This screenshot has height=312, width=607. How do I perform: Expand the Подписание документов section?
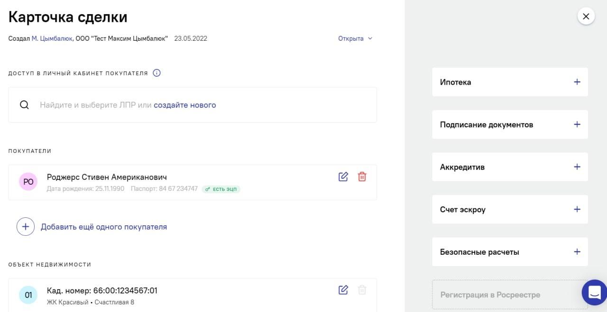[x=577, y=125]
